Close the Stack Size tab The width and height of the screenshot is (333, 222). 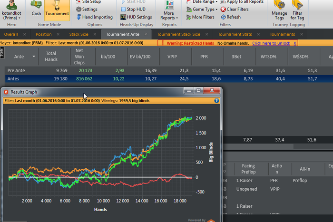tap(95, 34)
